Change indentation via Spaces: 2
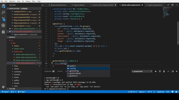Image resolution: width=179 pixels, height=100 pixels. tap(142, 92)
